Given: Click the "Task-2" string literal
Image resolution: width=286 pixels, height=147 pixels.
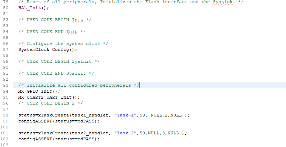Looking at the screenshot, I should 125,133.
